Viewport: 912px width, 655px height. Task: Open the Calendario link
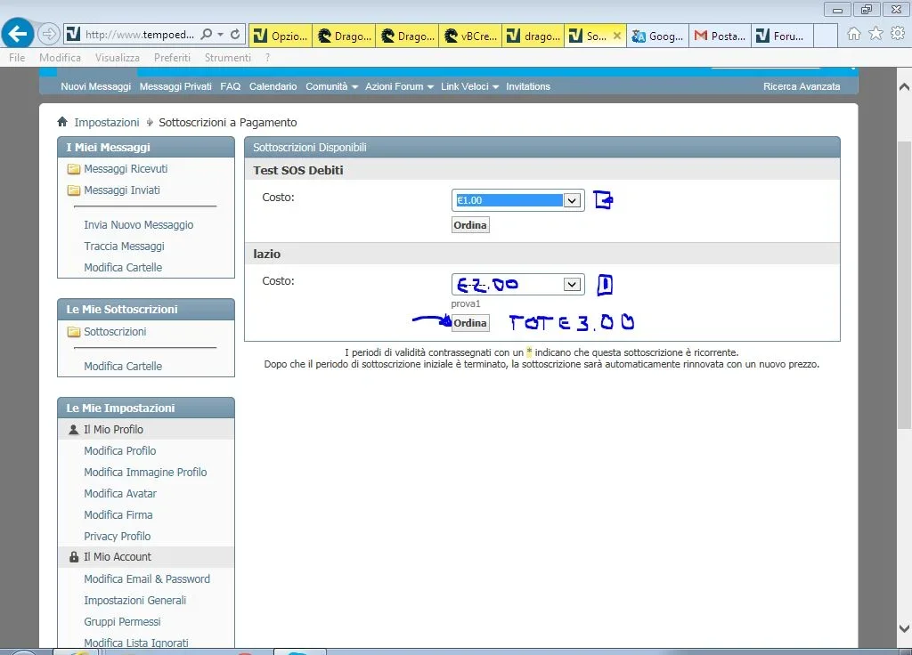(x=273, y=86)
